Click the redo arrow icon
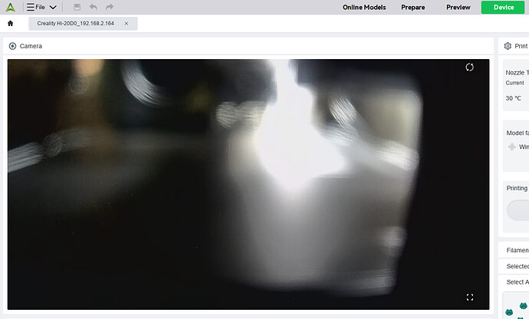The height and width of the screenshot is (319, 529). 110,7
